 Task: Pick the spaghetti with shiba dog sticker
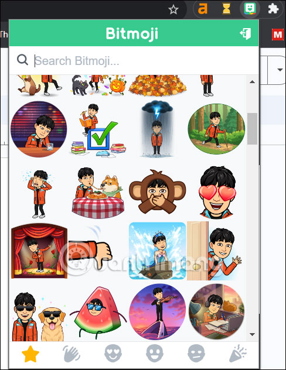(98, 193)
